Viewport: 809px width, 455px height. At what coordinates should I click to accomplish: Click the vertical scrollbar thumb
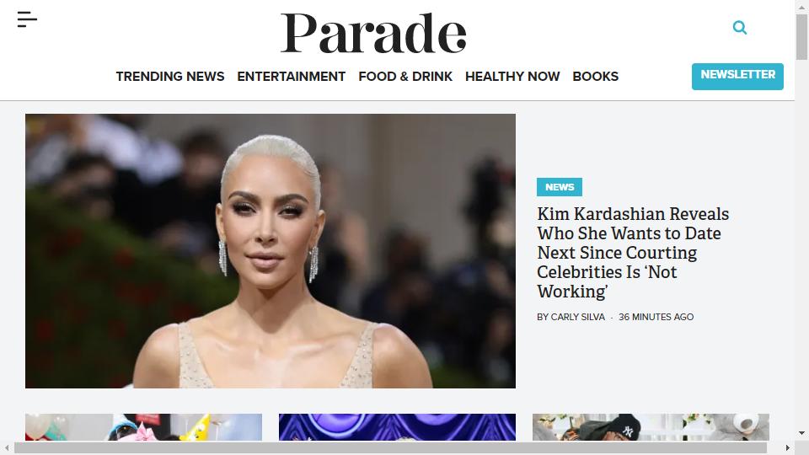point(801,37)
